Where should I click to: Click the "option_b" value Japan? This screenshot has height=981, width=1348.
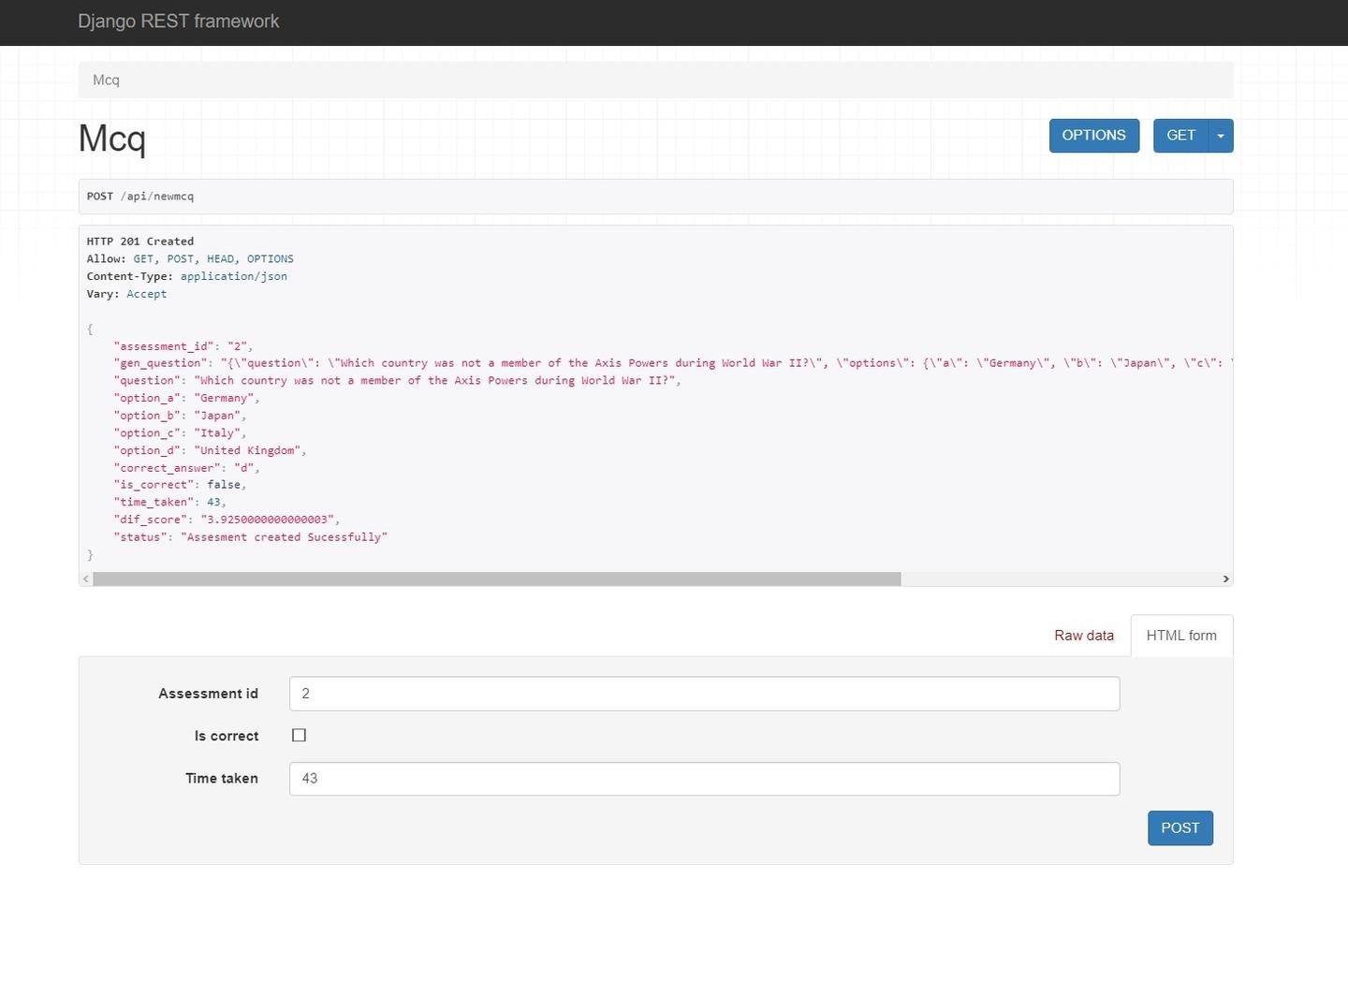coord(217,416)
